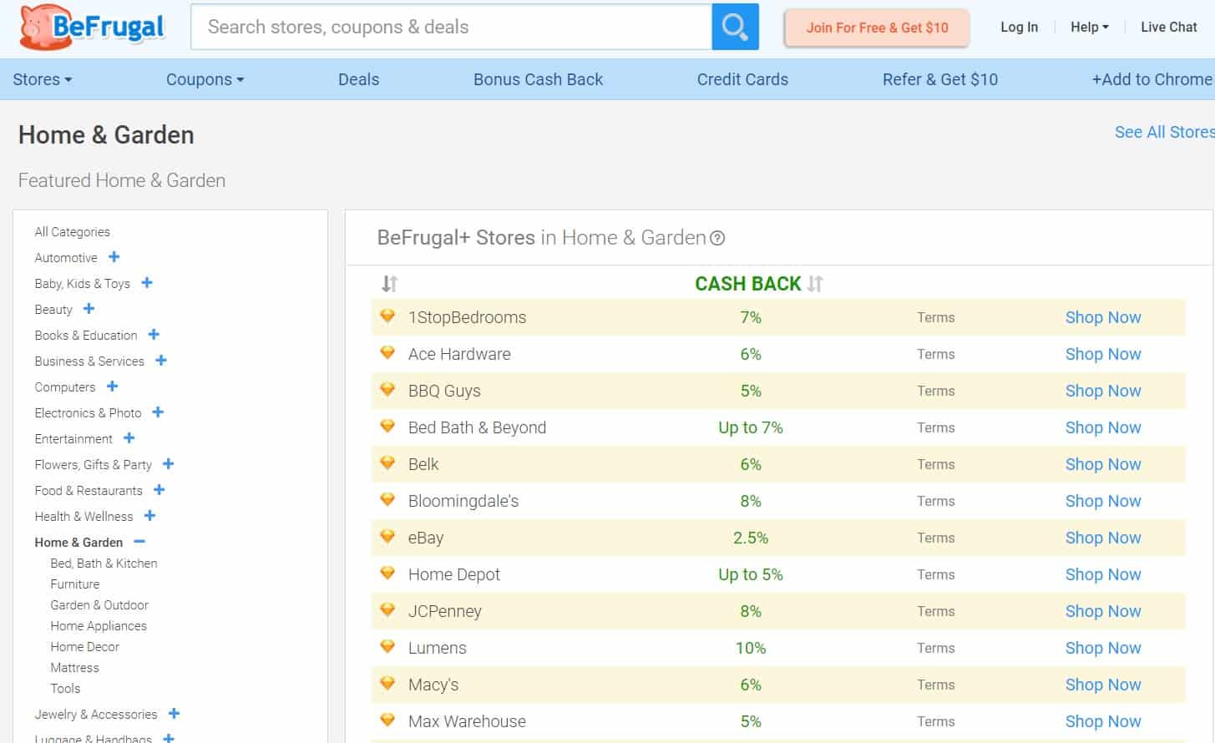The width and height of the screenshot is (1215, 743).
Task: Click the gem icon beside JCPenney
Action: [387, 610]
